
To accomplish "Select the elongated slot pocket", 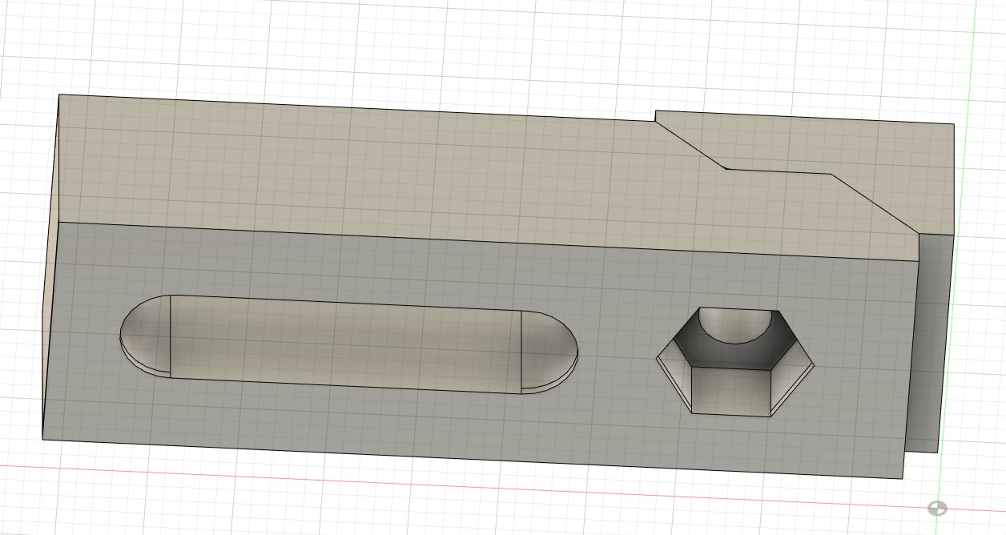I will click(x=344, y=344).
